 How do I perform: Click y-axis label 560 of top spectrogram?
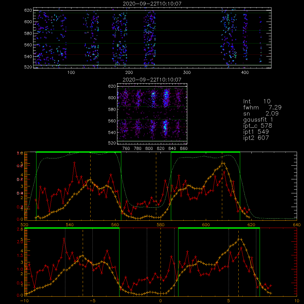pos(28,45)
